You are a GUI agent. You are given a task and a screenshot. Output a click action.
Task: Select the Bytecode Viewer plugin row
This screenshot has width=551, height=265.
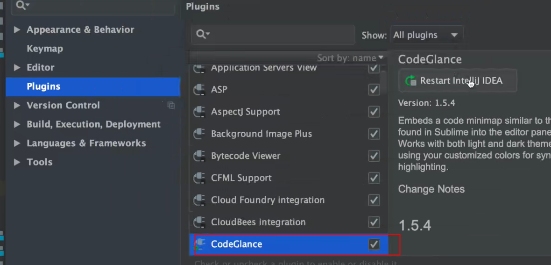click(x=288, y=156)
